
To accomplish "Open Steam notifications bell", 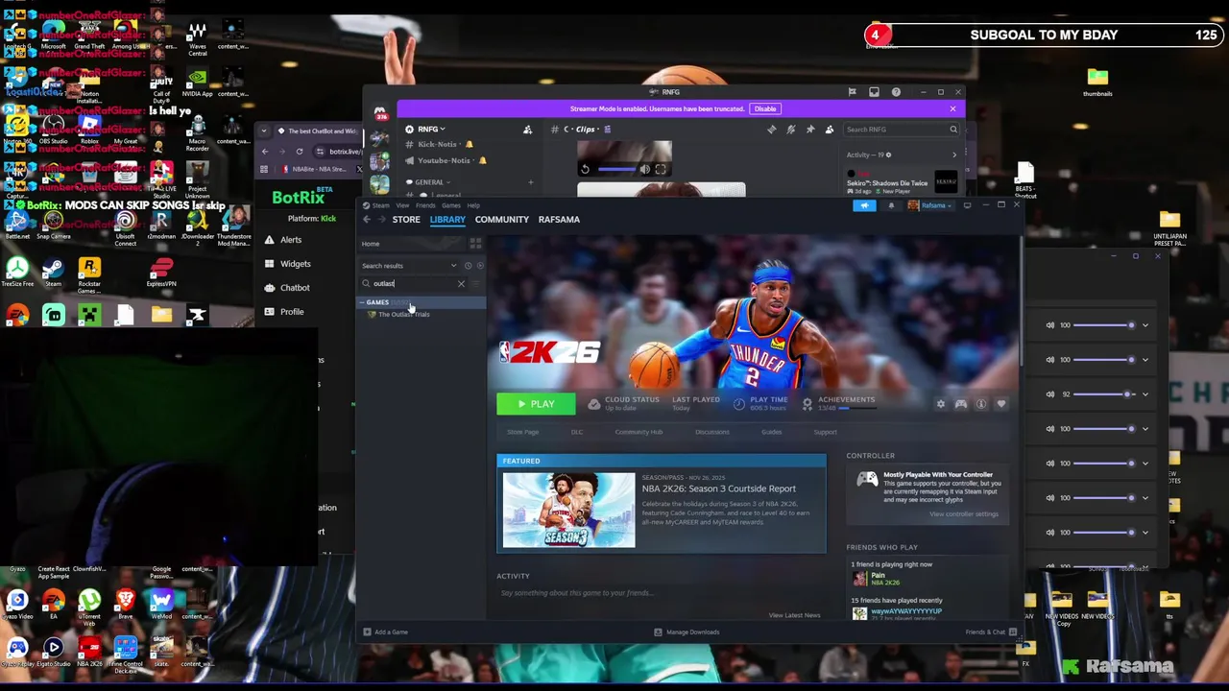I will tap(891, 205).
